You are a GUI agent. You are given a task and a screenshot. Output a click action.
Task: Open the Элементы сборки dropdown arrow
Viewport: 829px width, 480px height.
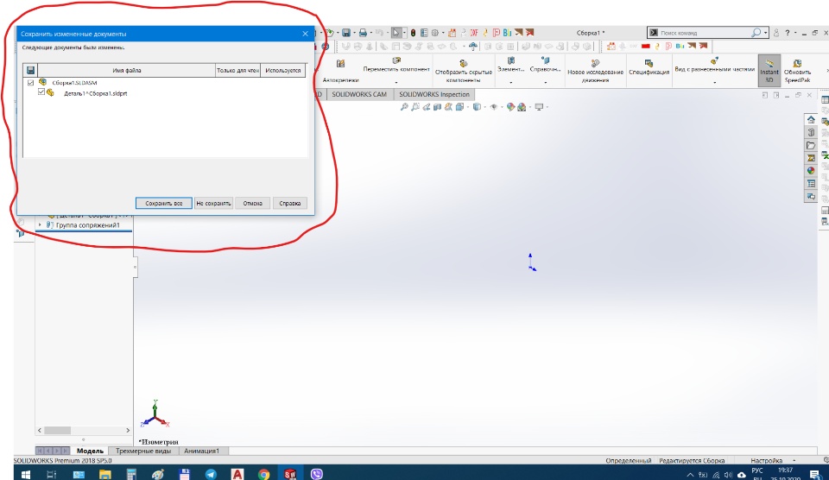click(x=510, y=82)
